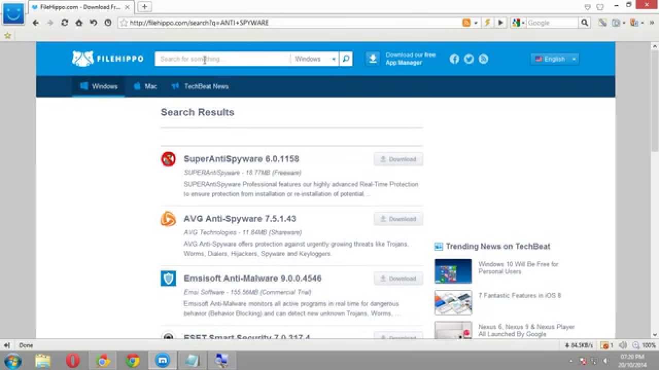The height and width of the screenshot is (370, 659).
Task: Go back with the browser back arrow
Action: (x=36, y=23)
